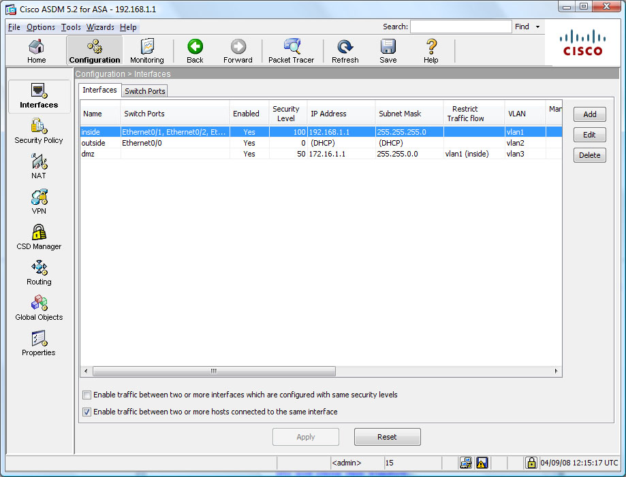626x477 pixels.
Task: Click the left scroll arrow of interfaces table
Action: (86, 372)
